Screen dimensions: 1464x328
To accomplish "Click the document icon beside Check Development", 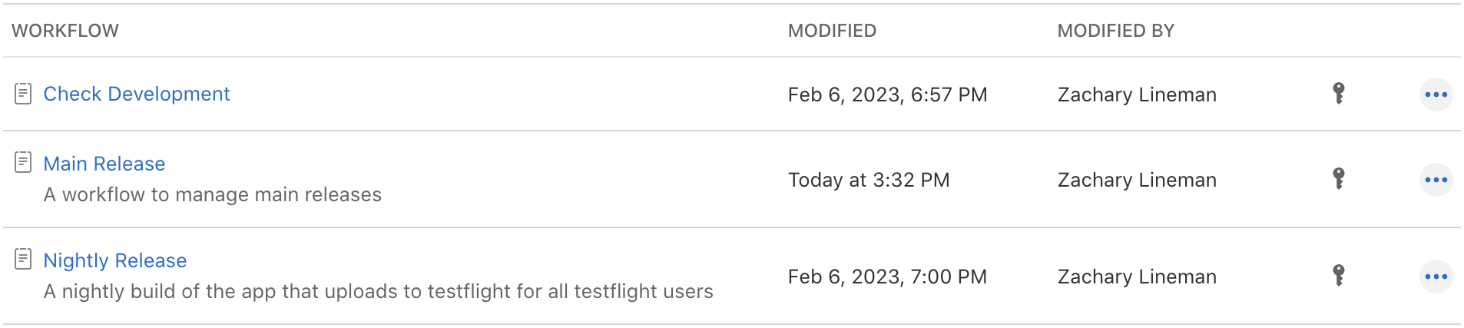I will click(23, 94).
